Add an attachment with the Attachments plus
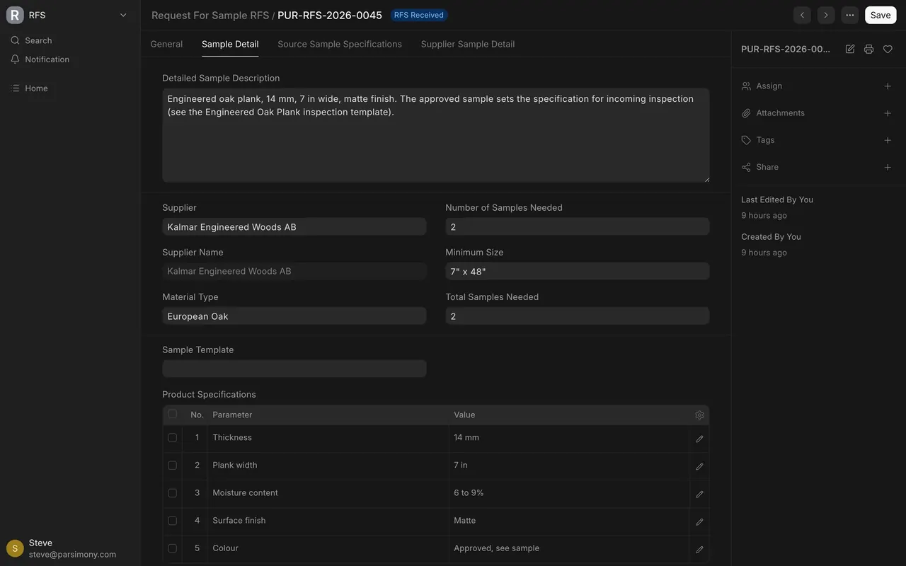 tap(888, 113)
